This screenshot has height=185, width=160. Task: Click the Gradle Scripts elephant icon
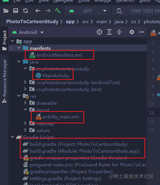pyautogui.click(x=19, y=137)
